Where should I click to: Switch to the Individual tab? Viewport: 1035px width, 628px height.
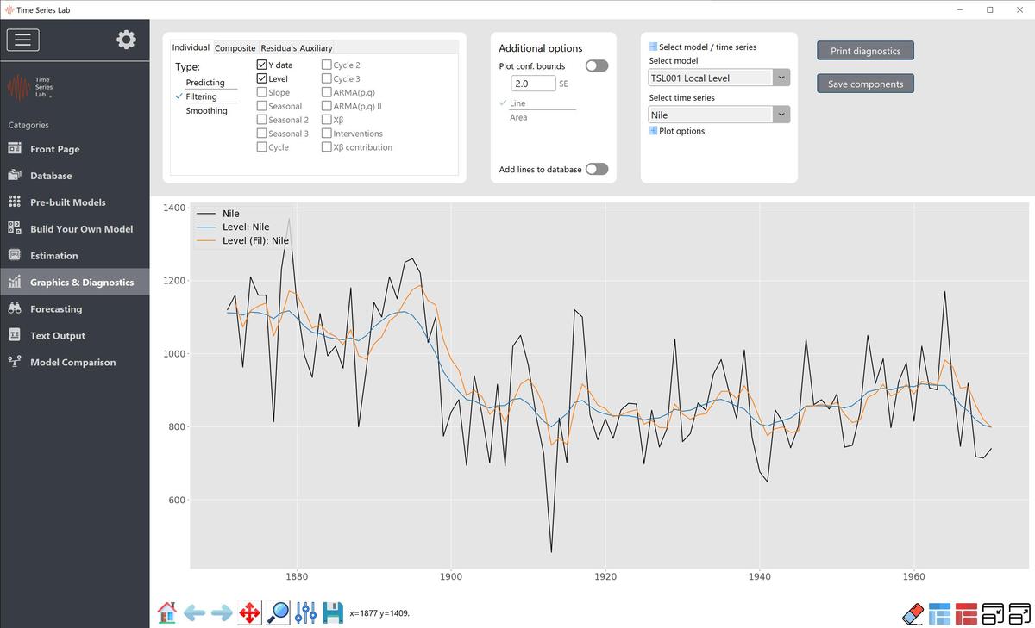(x=191, y=47)
